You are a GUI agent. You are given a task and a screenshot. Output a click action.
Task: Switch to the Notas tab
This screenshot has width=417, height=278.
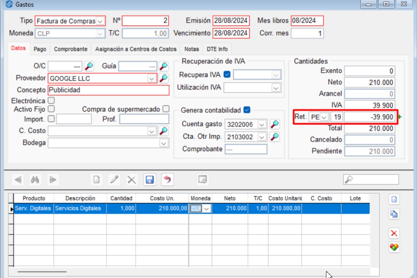click(x=191, y=49)
